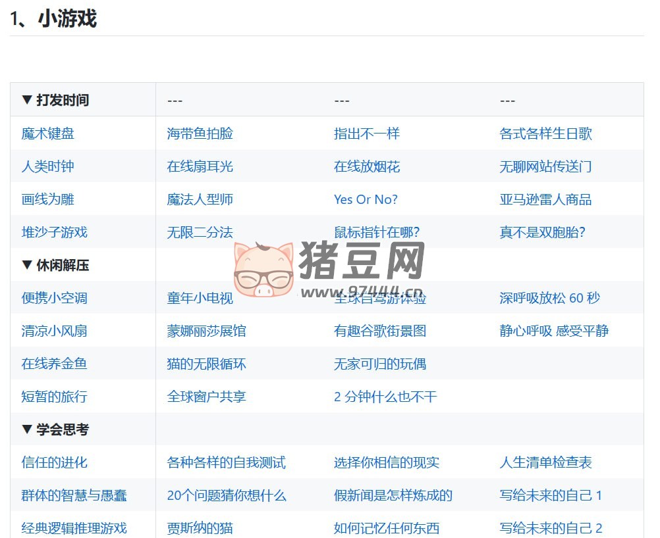Open the 信任的进化 link
Screen dimensions: 660x538
click(53, 462)
